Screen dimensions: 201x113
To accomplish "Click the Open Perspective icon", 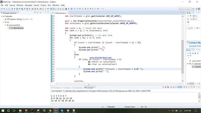I will coord(193,9).
